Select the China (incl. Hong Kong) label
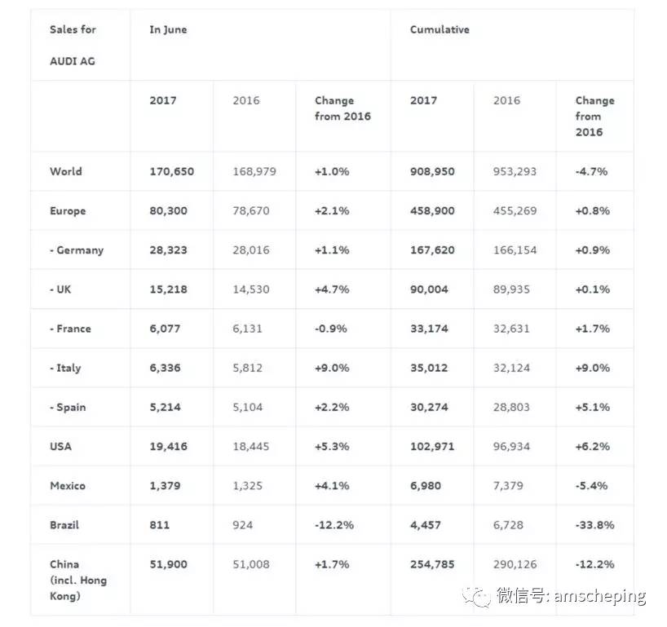 point(77,580)
